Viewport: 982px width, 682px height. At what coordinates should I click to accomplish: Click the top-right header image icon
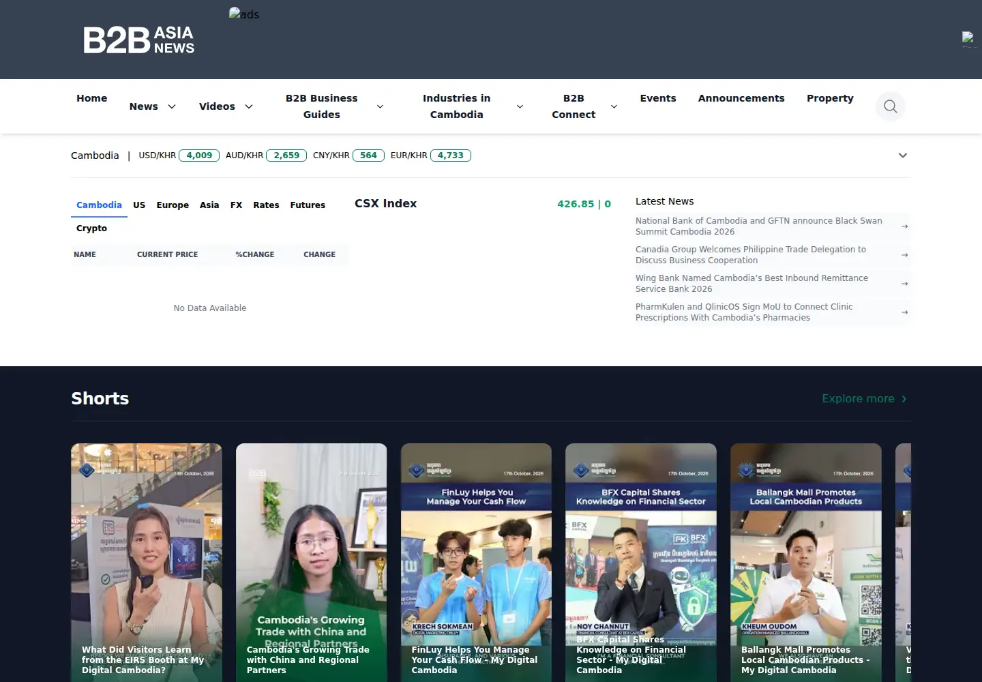(968, 39)
